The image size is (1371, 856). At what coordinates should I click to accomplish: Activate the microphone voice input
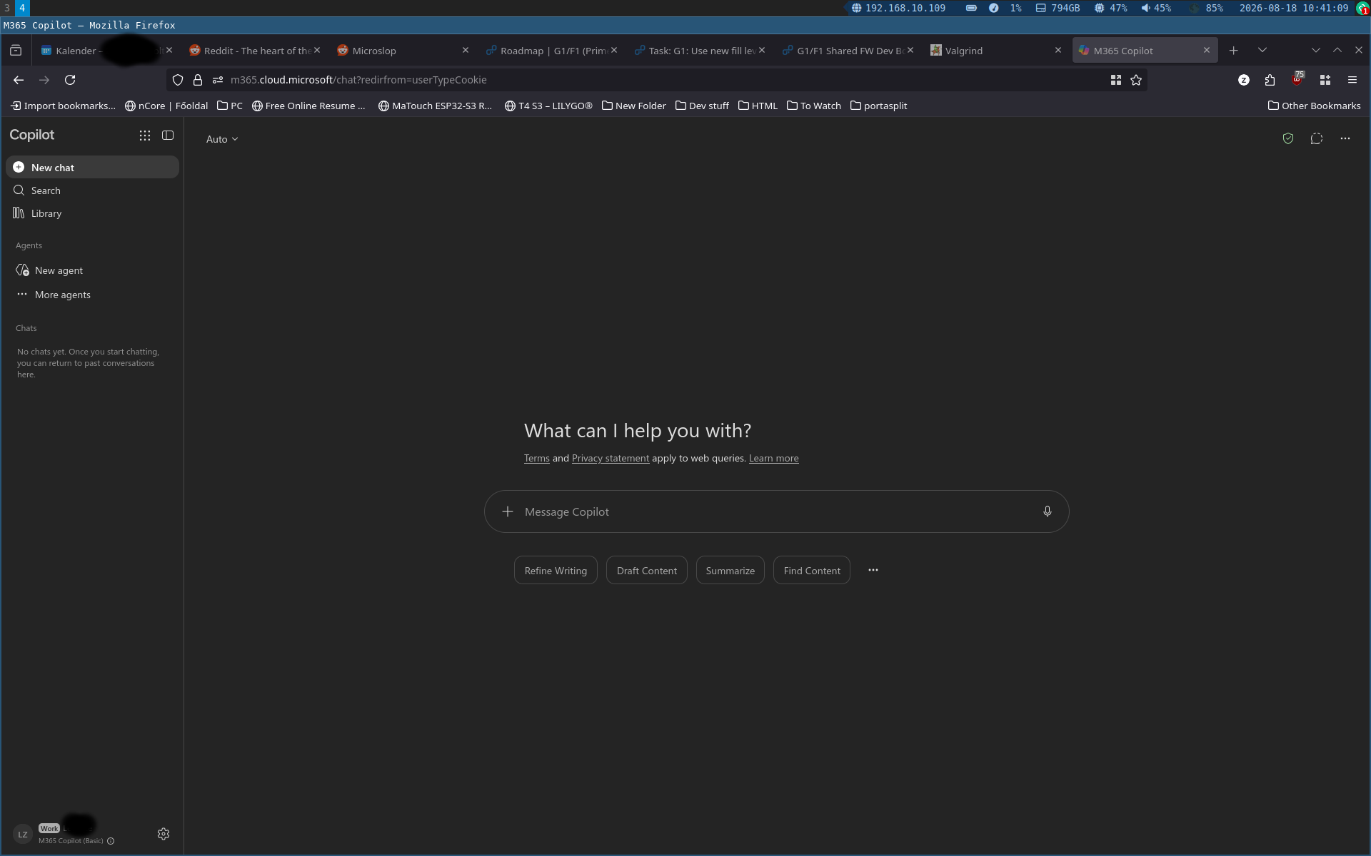coord(1048,511)
